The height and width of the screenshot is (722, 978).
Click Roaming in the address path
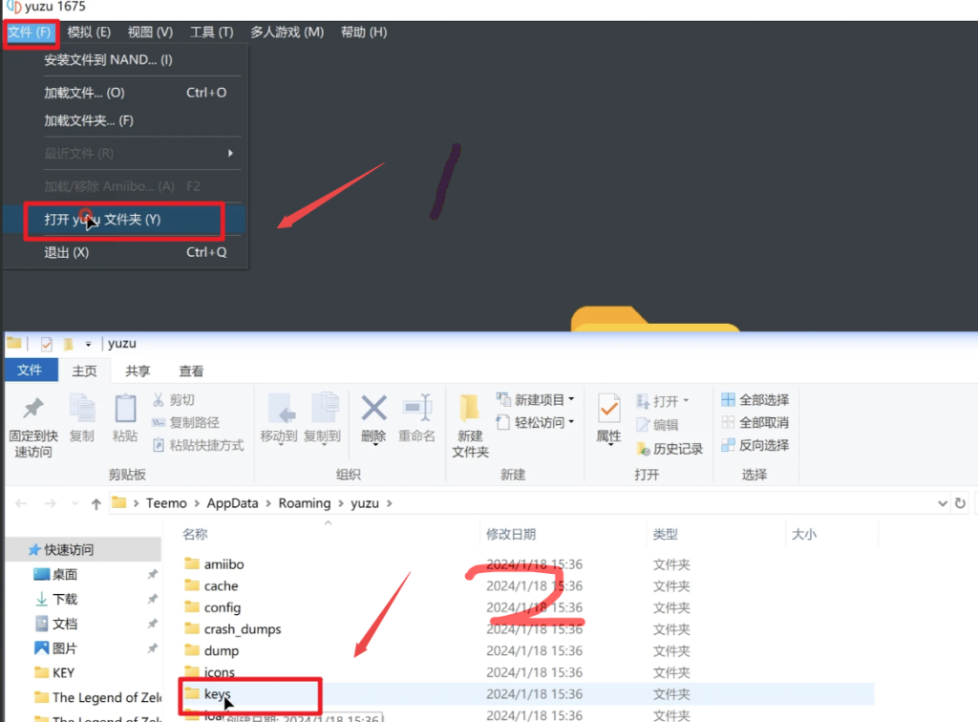305,503
